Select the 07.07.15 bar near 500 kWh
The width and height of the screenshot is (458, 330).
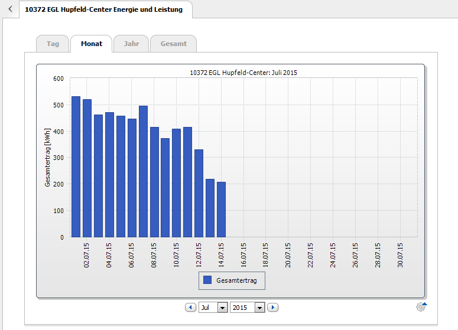point(143,171)
